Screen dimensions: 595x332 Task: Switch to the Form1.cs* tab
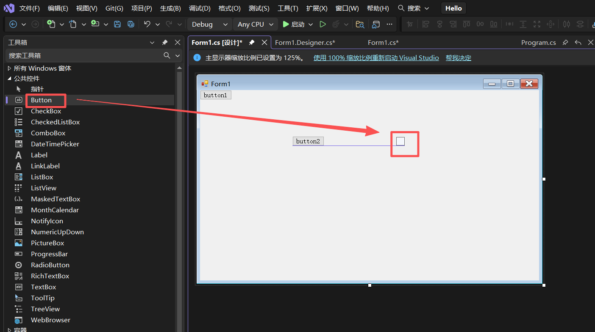383,42
